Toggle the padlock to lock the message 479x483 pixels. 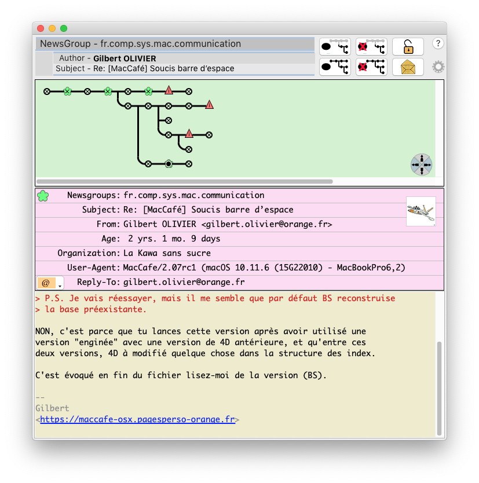click(407, 46)
